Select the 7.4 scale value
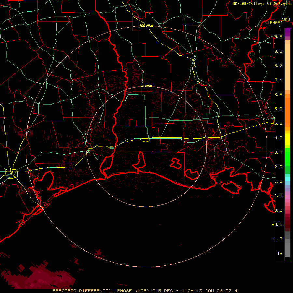293x293 pixels. tap(278, 80)
